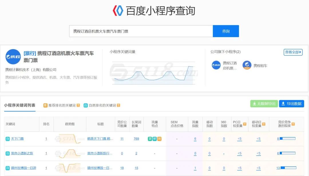This screenshot has width=309, height=176.
Task: Click long-tail count 769
Action: click(x=136, y=139)
